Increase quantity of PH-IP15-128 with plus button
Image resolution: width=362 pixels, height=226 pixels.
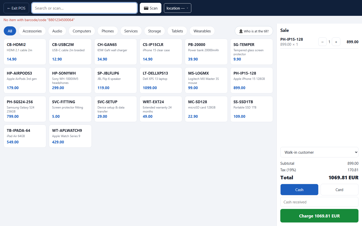coord(336,42)
